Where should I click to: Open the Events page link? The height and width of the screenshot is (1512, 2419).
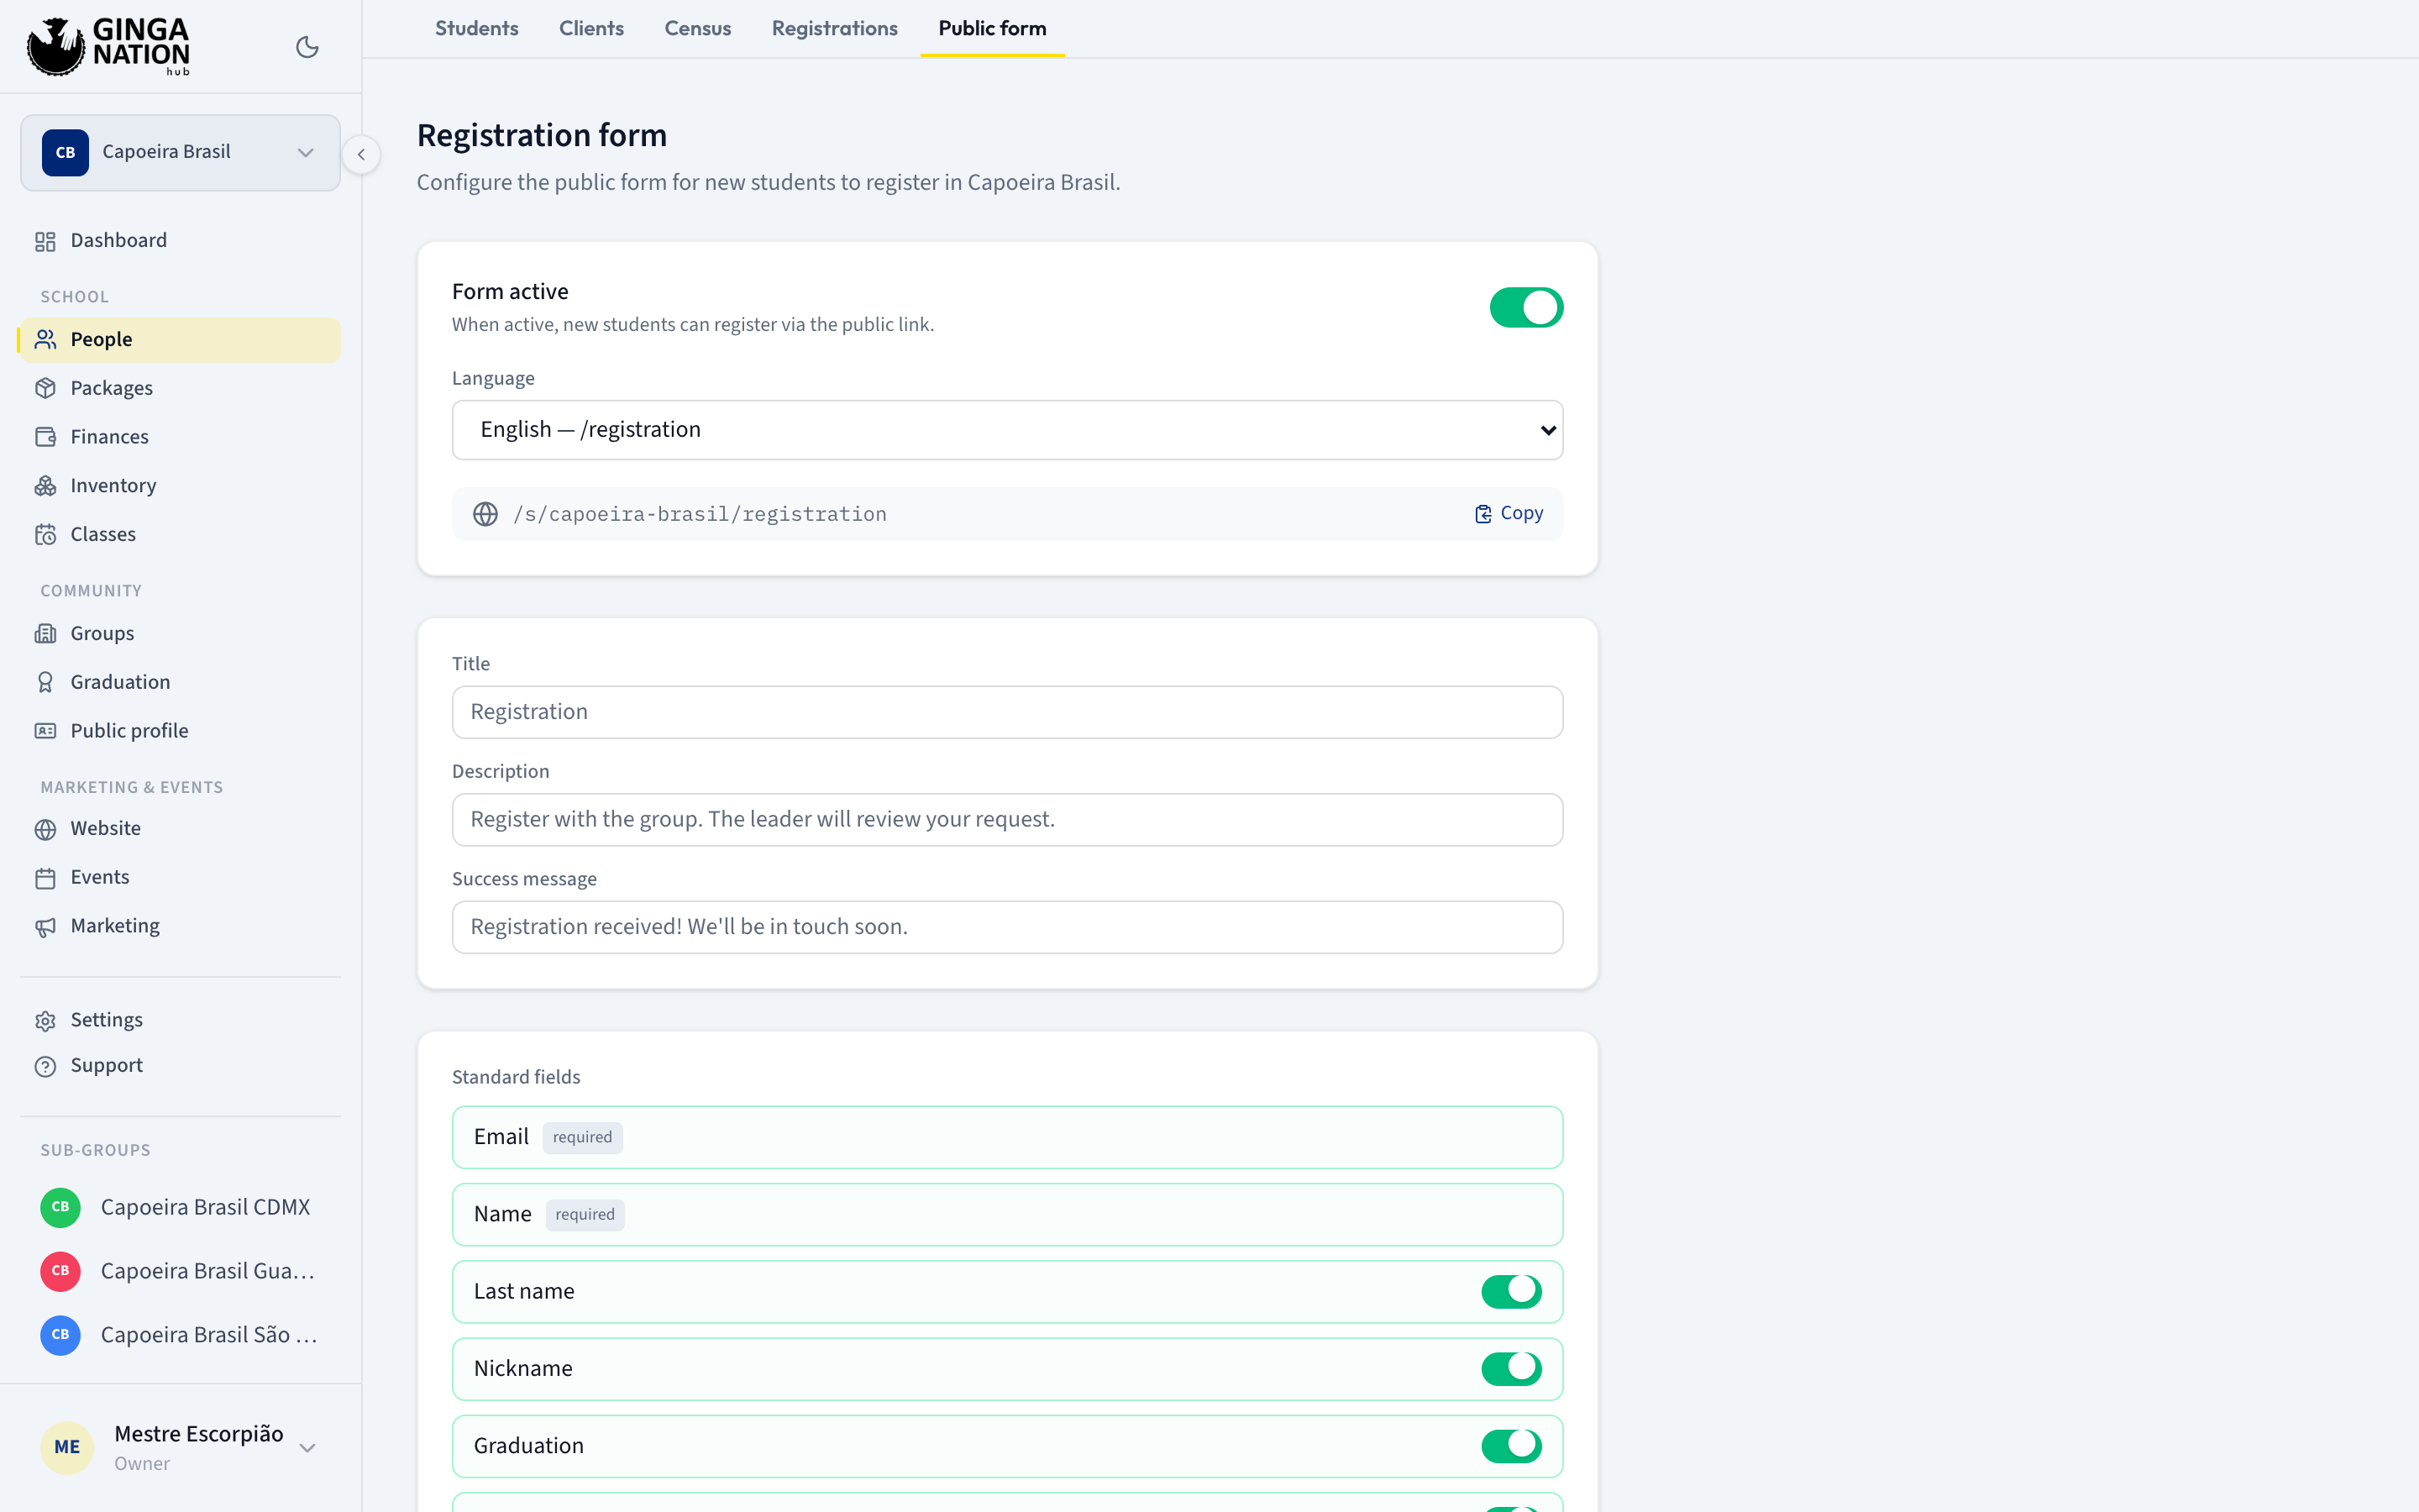coord(180,878)
